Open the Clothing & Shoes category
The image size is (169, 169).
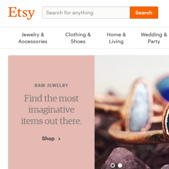(78, 38)
